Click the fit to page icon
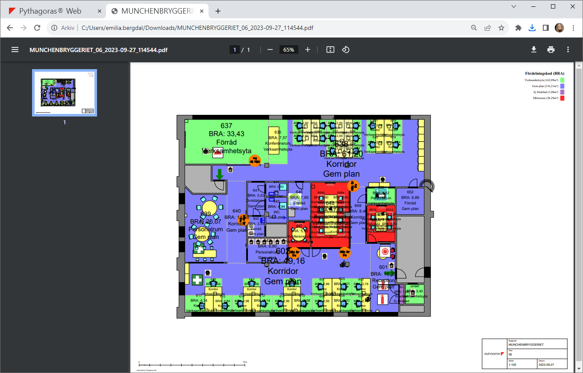This screenshot has height=373, width=583. click(330, 50)
